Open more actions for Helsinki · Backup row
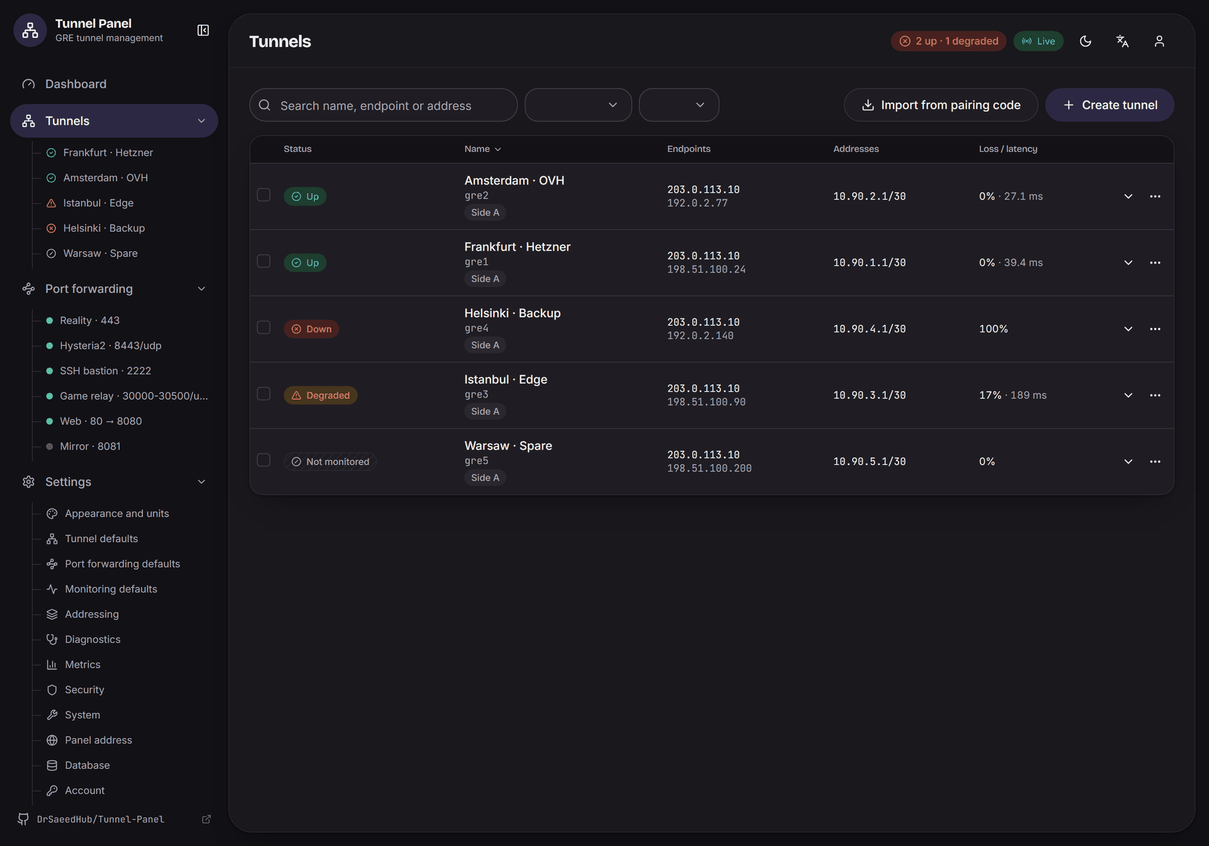 coord(1155,329)
